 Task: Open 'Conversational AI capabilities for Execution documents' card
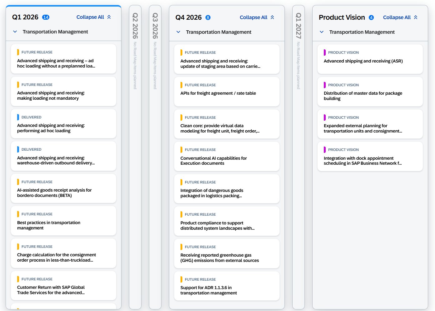pos(227,156)
